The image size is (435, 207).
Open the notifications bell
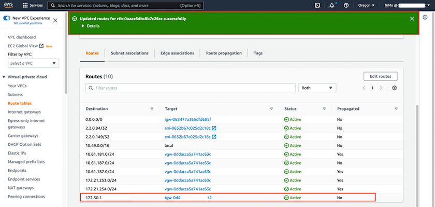click(332, 5)
